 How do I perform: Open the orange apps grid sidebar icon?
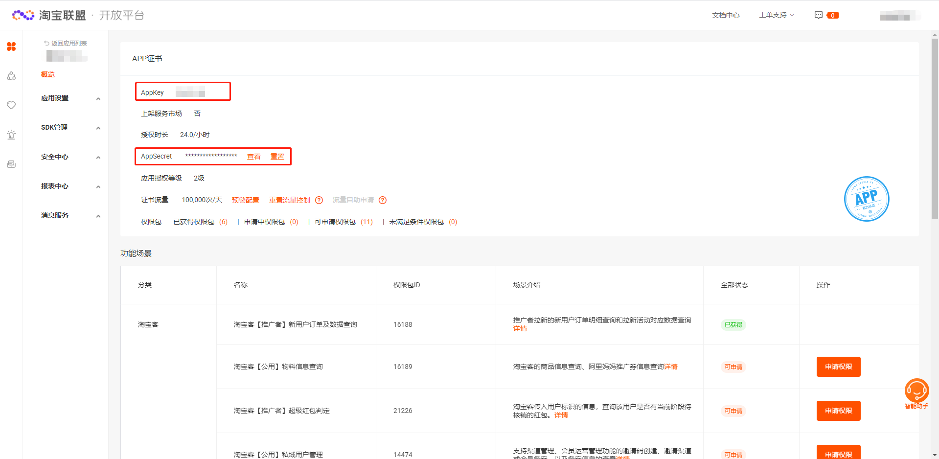(11, 46)
